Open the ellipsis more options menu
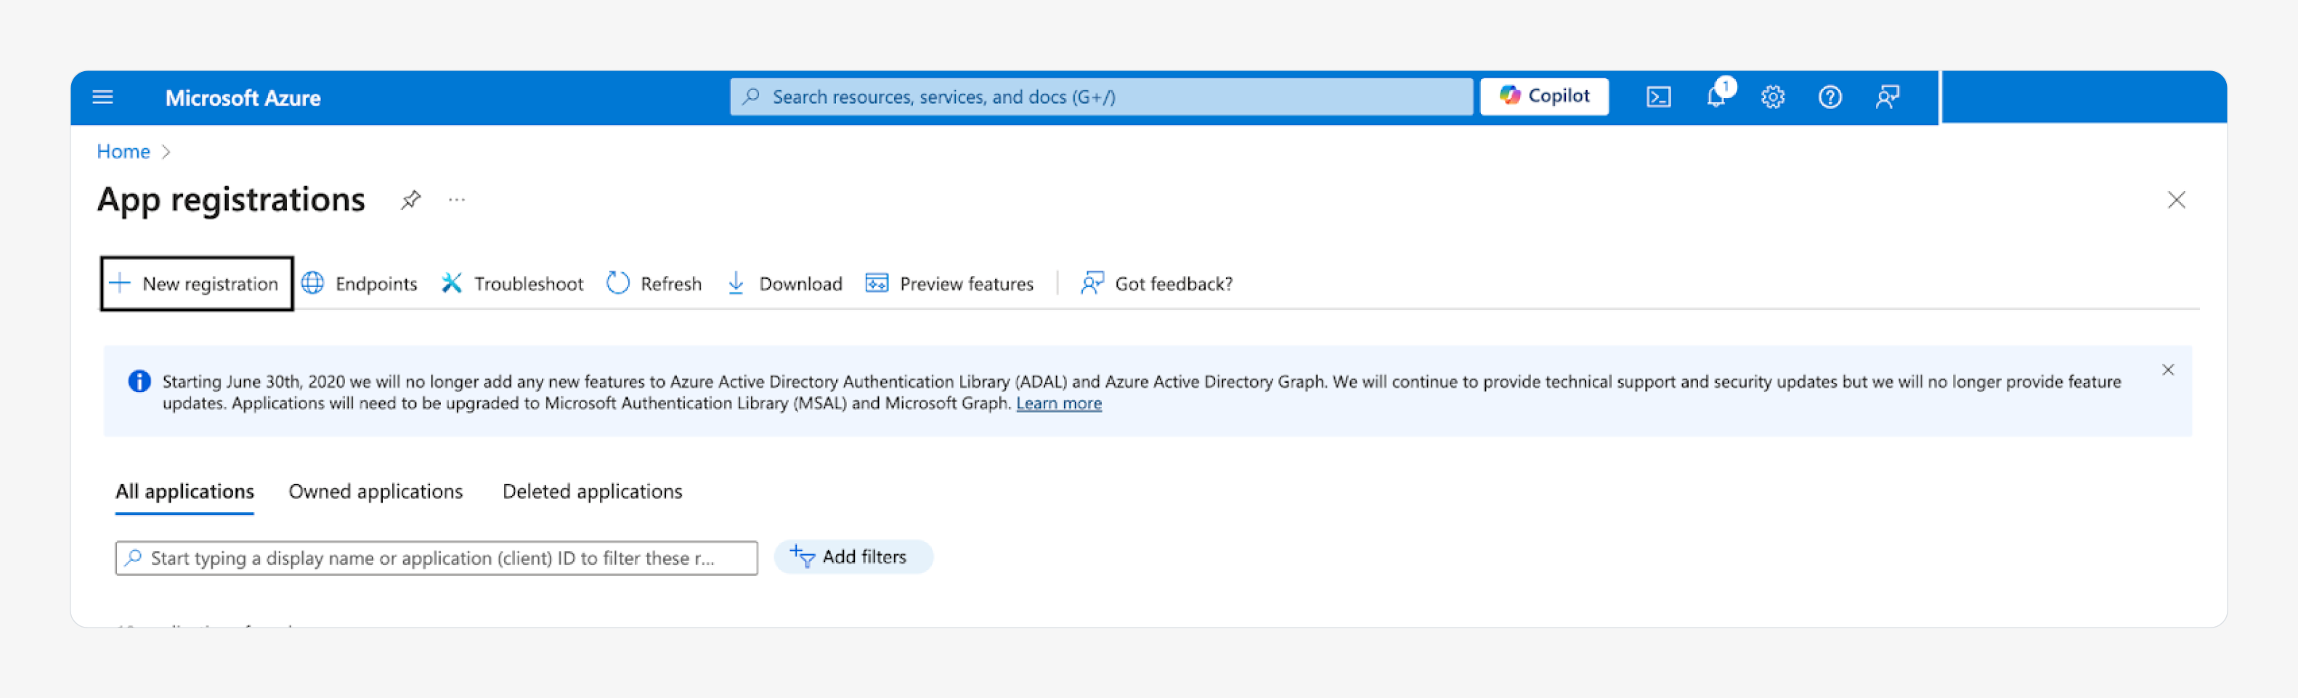Image resolution: width=2298 pixels, height=698 pixels. tap(457, 200)
